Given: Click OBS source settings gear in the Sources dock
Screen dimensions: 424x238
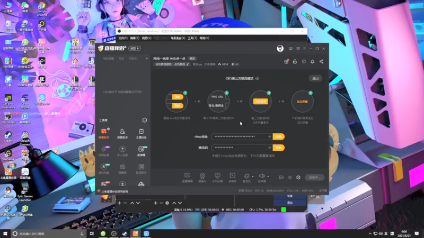Looking at the screenshot, I should (x=167, y=203).
